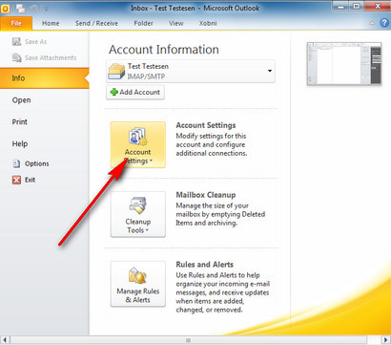Click the account folder icon beside Test Testesen
391x345 pixels.
pos(116,71)
